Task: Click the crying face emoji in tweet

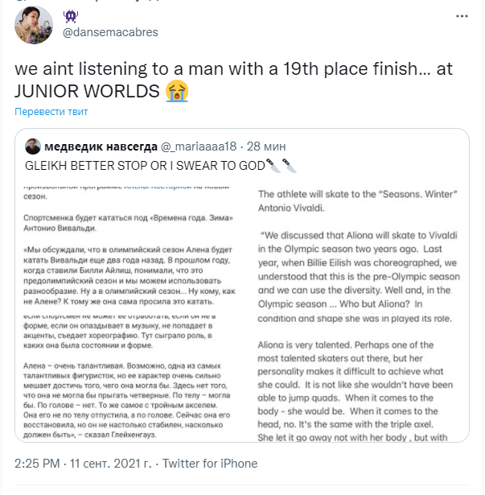Action: pyautogui.click(x=177, y=90)
